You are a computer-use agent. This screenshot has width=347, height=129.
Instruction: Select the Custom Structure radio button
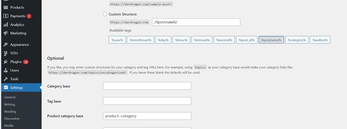105,14
